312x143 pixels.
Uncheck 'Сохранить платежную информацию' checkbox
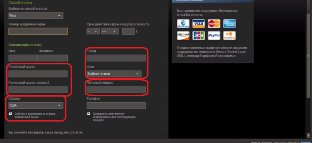(89, 113)
